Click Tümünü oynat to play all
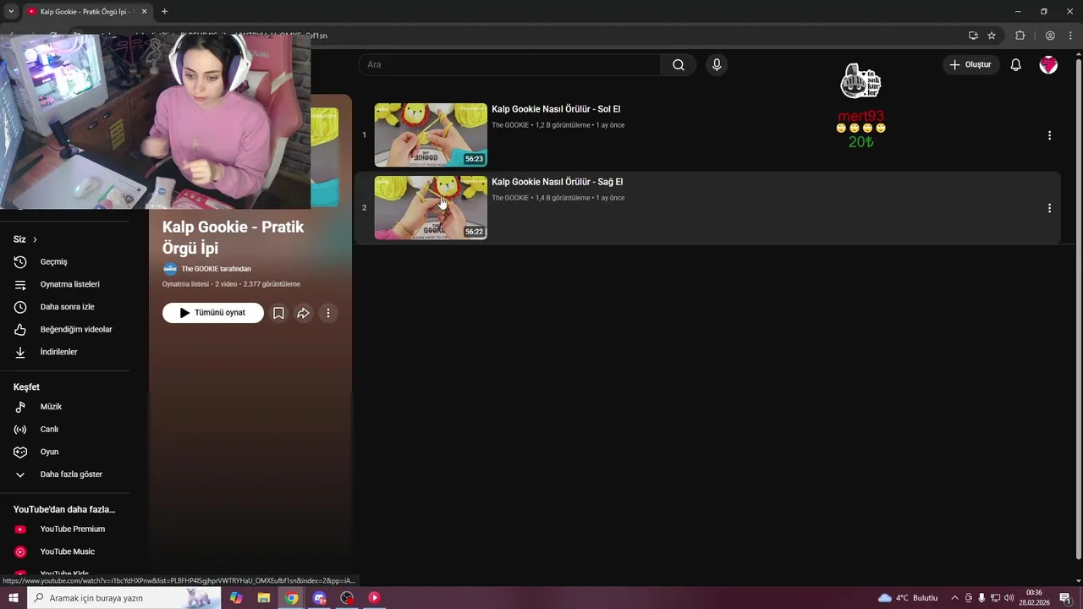Screen dimensions: 1083x609 click(x=213, y=313)
